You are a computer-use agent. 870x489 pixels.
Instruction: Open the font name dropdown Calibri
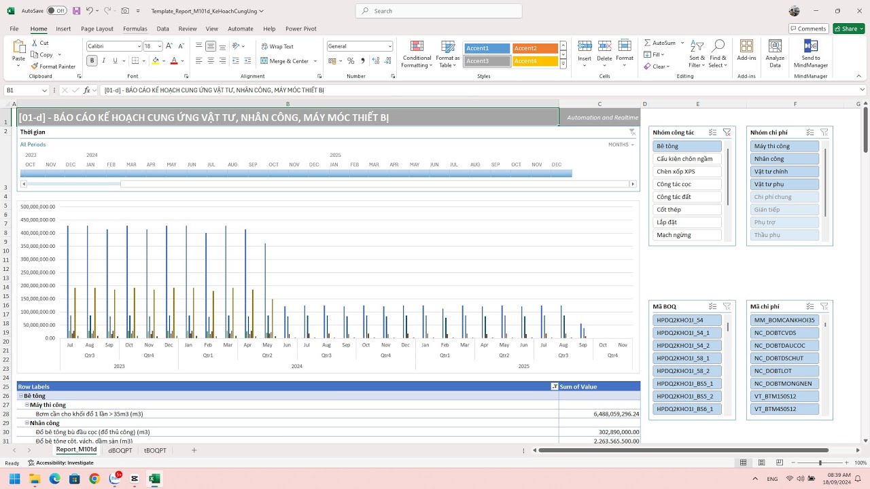coord(138,46)
